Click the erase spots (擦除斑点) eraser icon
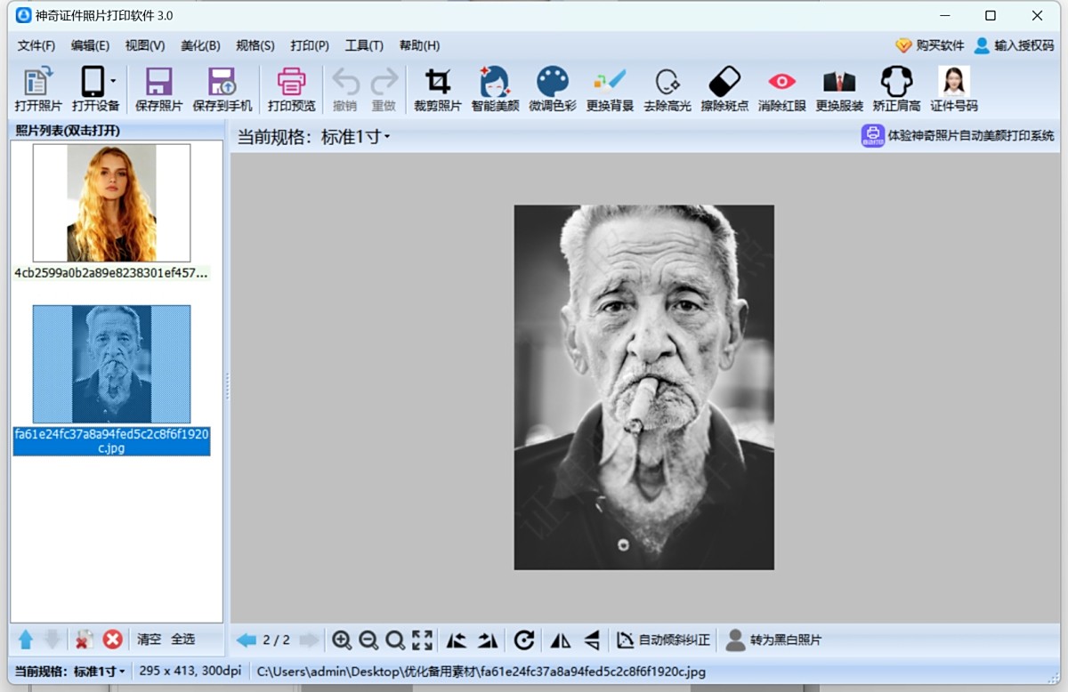 tap(724, 90)
